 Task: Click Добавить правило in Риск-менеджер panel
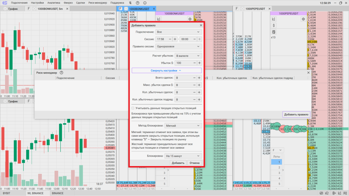(x=296, y=114)
